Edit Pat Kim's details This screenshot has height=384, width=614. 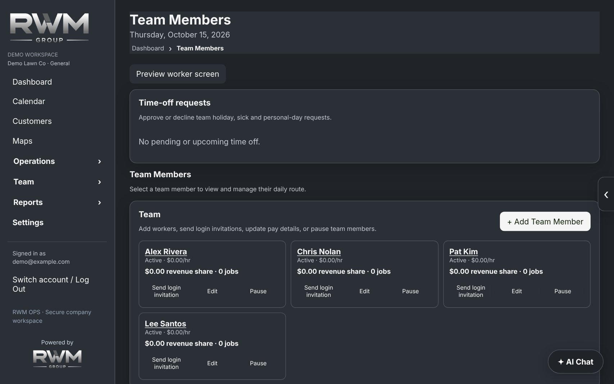(x=517, y=291)
